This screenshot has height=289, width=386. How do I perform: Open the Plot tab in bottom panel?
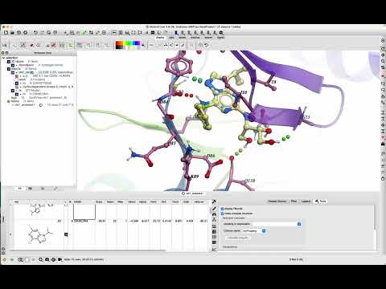294,201
